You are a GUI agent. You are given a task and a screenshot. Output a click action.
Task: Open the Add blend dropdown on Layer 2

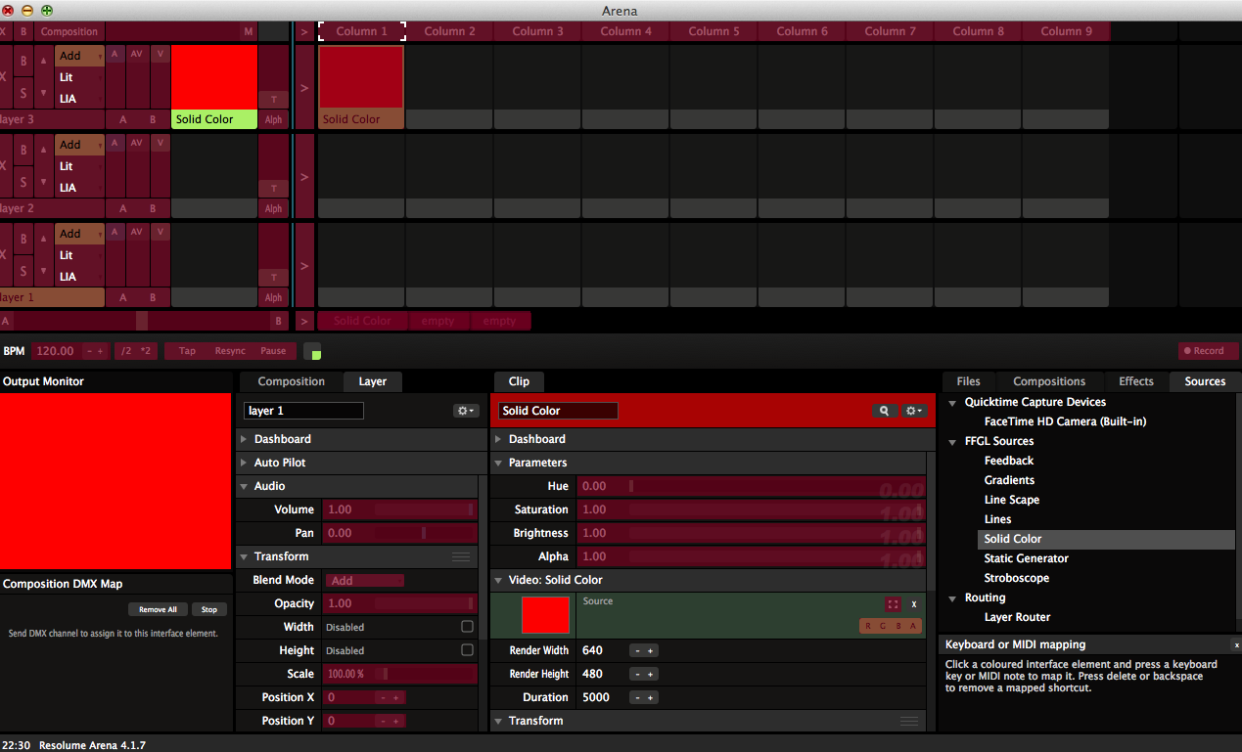tap(79, 145)
